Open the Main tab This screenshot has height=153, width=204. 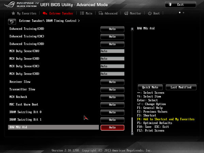pyautogui.click(x=86, y=13)
